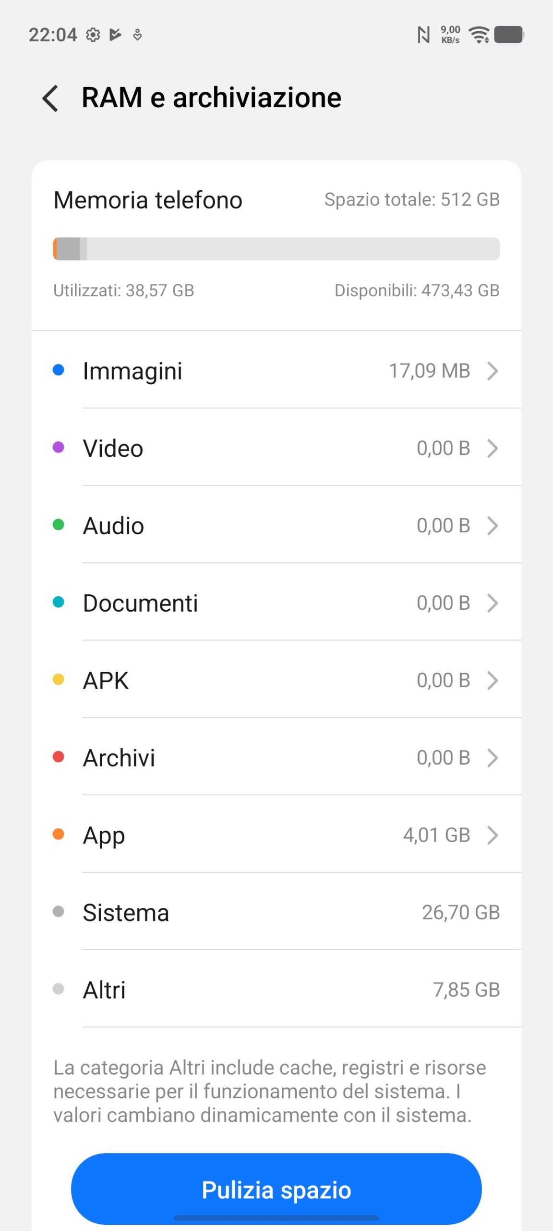This screenshot has height=1231, width=553.
Task: Tap the back arrow icon
Action: pos(51,98)
